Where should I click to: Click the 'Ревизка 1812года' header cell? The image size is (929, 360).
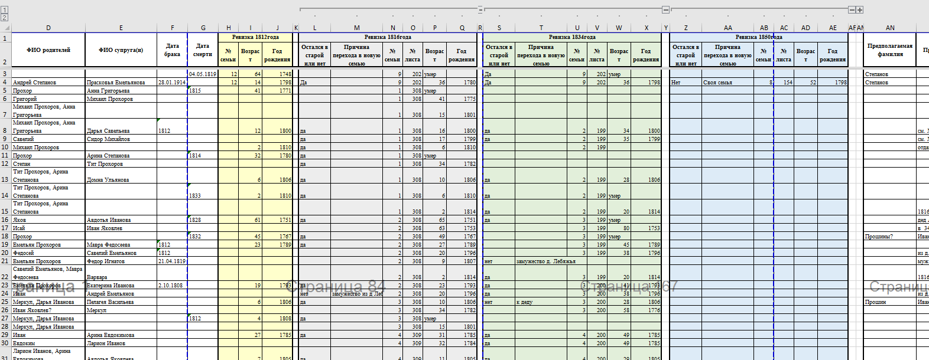[255, 37]
